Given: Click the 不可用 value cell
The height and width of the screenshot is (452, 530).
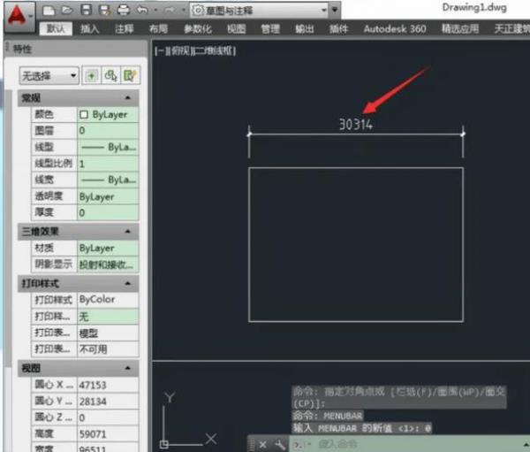Looking at the screenshot, I should [108, 349].
